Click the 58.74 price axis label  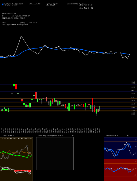[133, 101]
